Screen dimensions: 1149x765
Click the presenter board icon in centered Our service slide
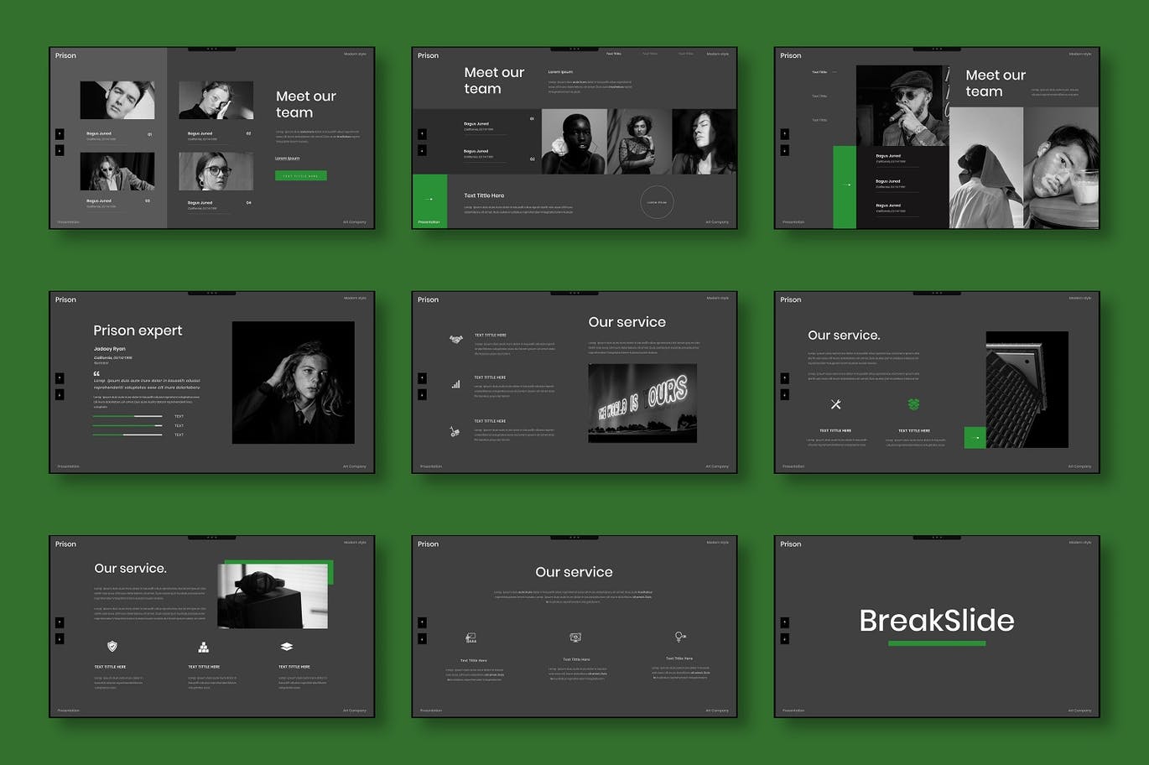pyautogui.click(x=471, y=638)
